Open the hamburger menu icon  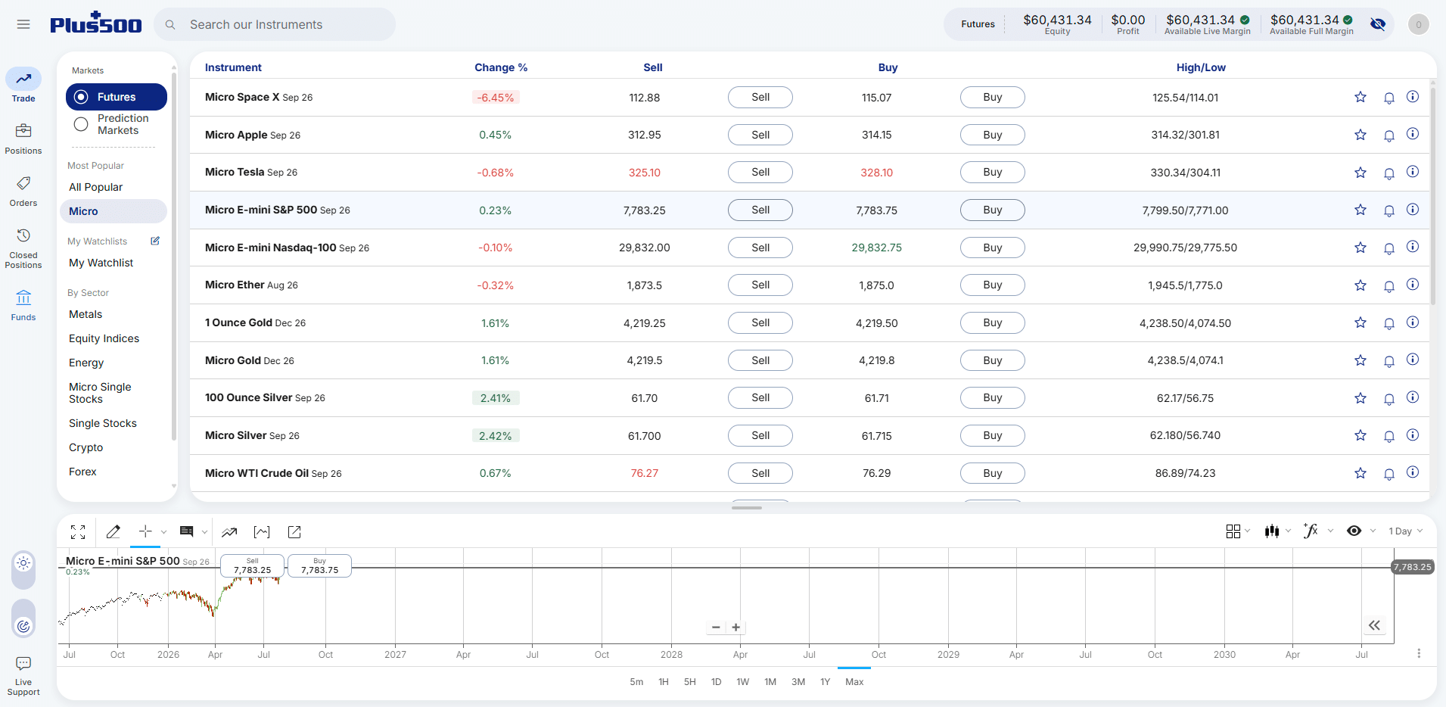tap(23, 24)
